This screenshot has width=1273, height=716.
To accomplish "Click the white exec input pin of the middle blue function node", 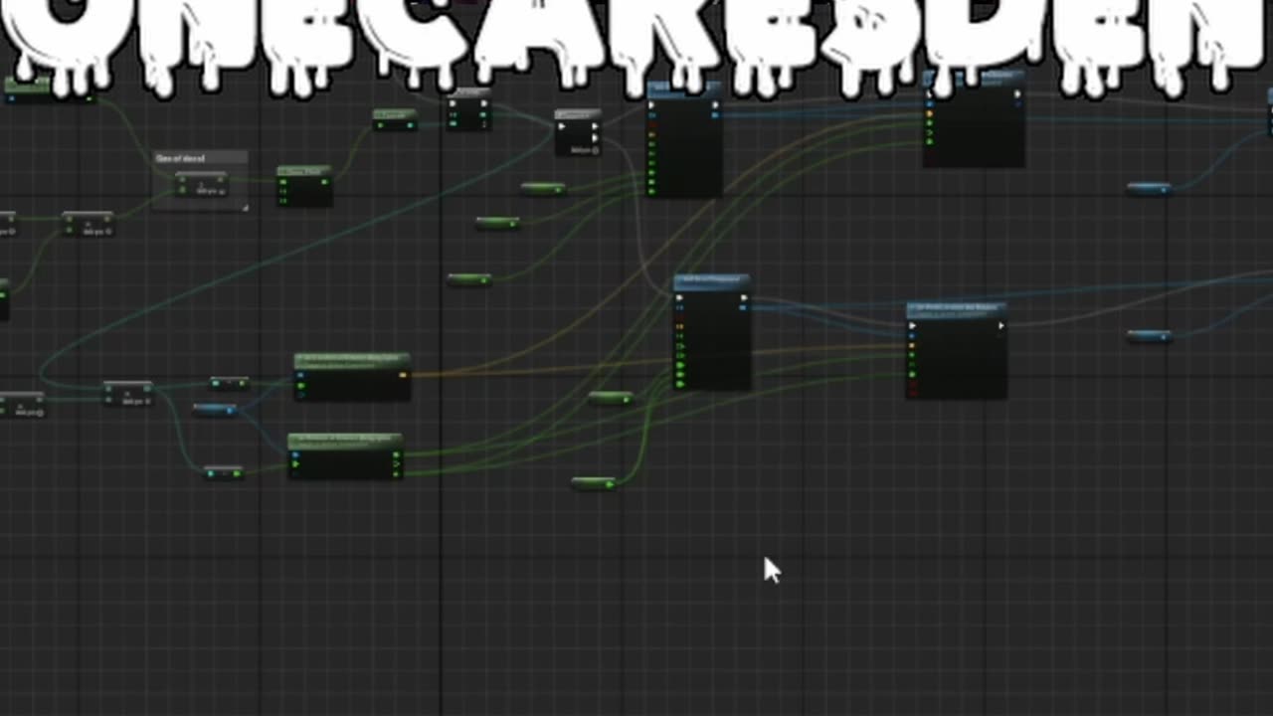I will coord(680,297).
